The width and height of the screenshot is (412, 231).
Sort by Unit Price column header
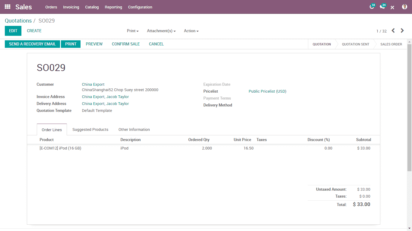[x=242, y=140]
